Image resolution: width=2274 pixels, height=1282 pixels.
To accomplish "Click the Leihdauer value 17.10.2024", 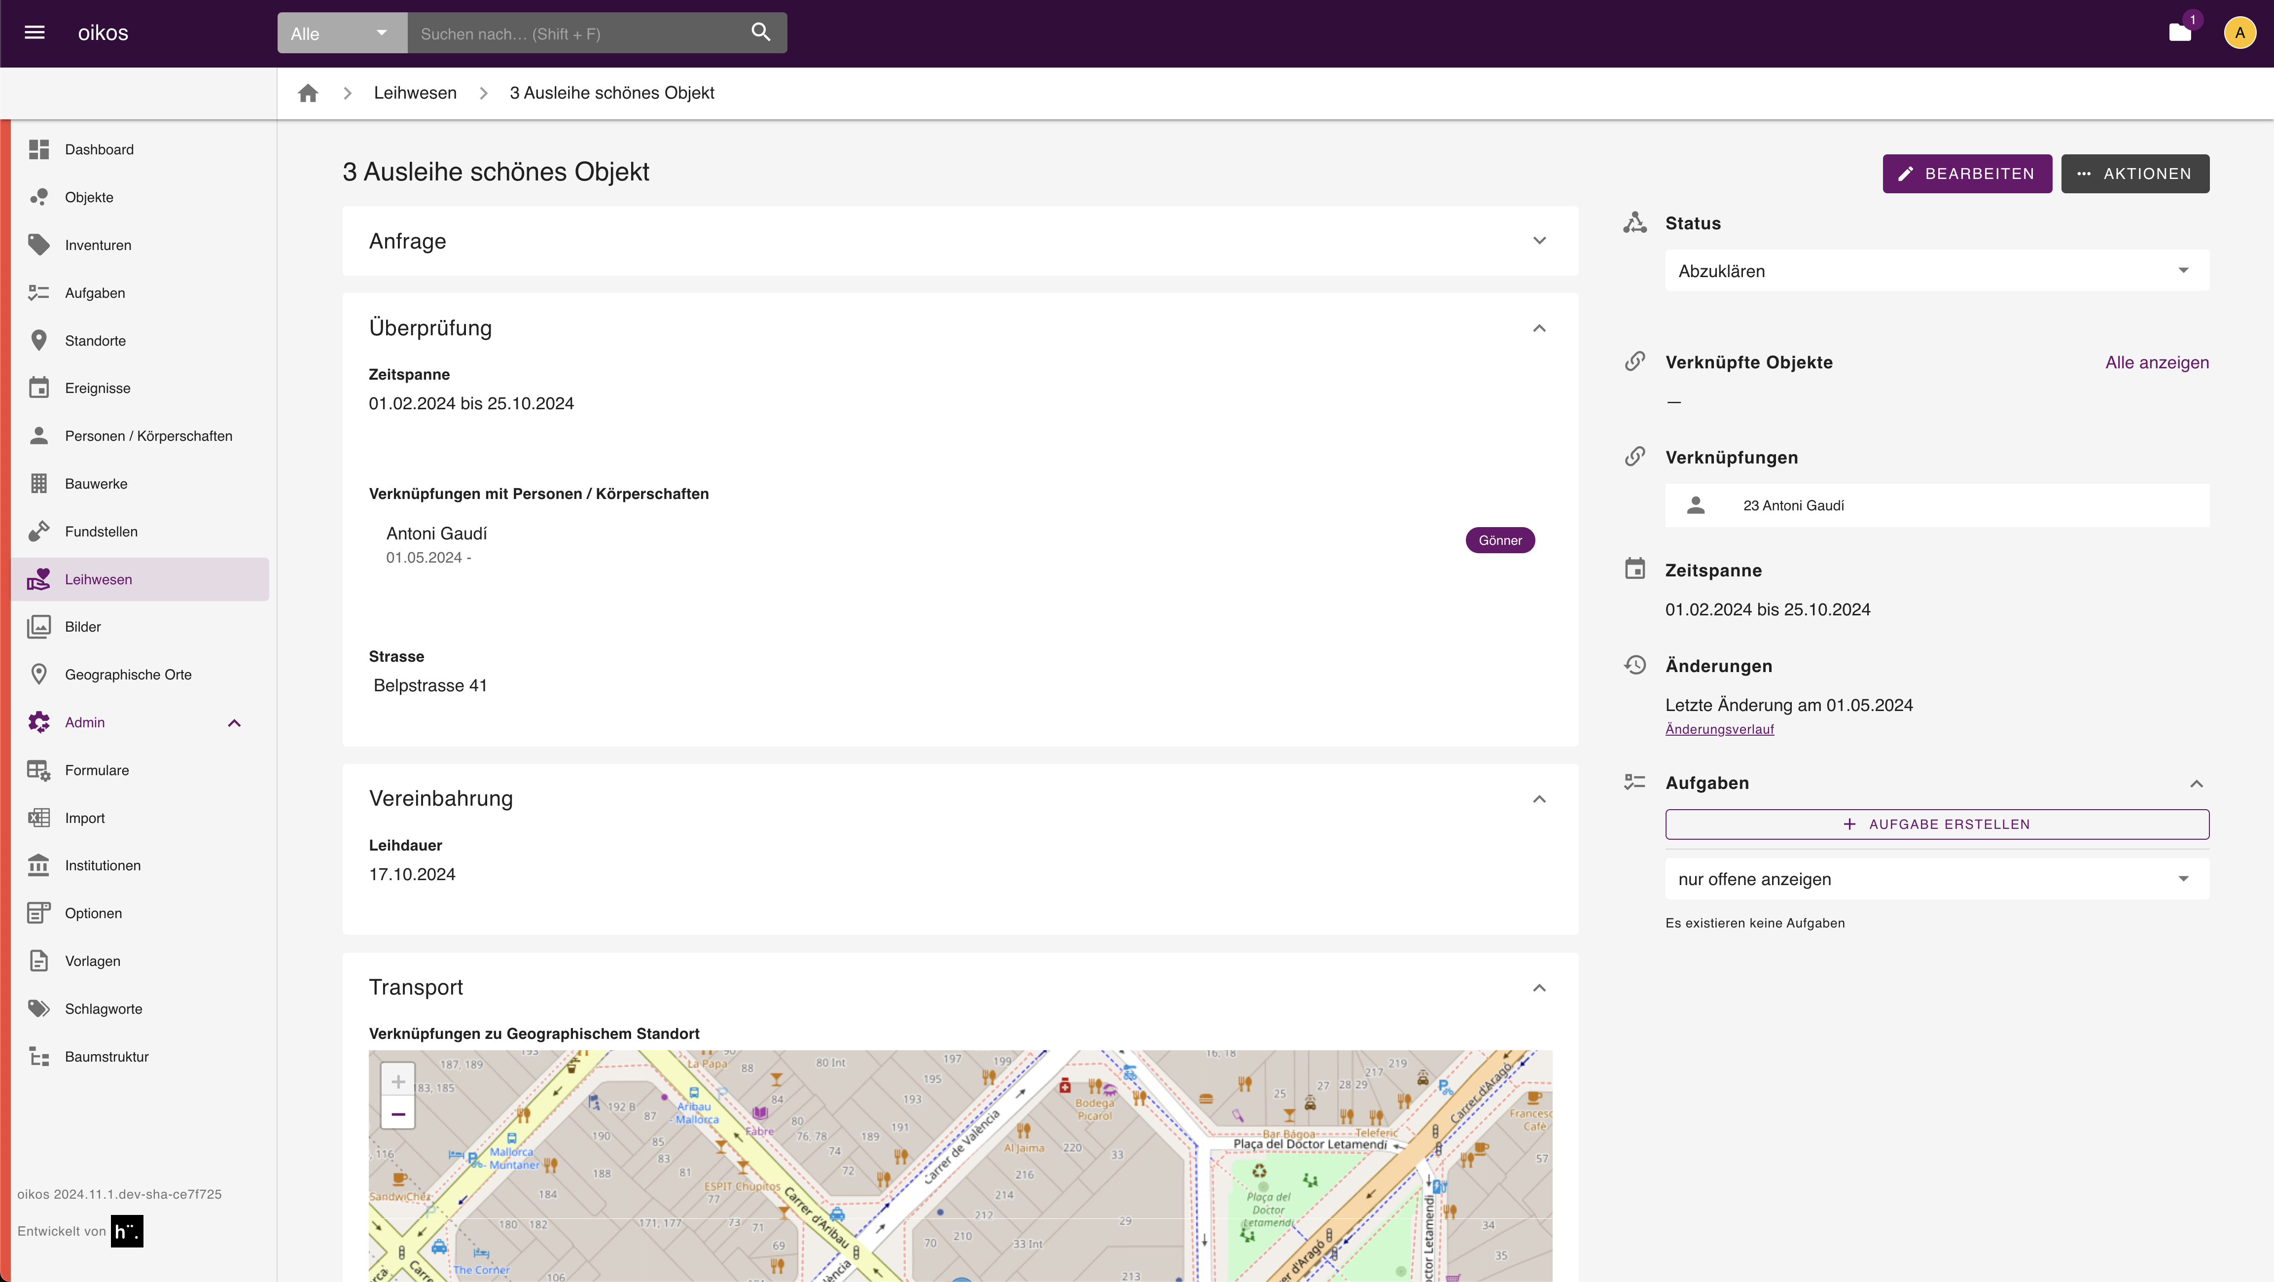I will (x=411, y=874).
